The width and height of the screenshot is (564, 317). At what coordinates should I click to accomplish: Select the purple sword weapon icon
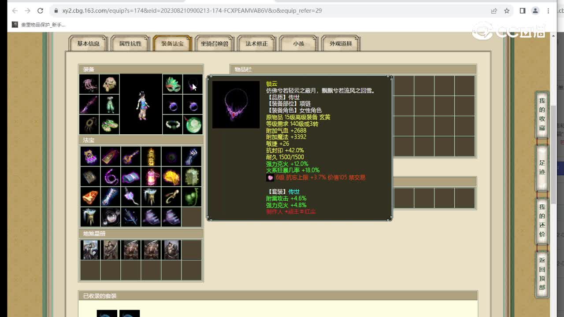coord(89,104)
